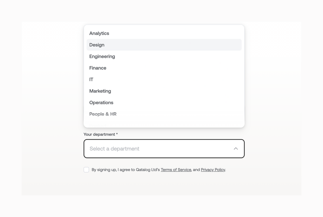
Task: Select IT from the department list
Action: (x=91, y=79)
